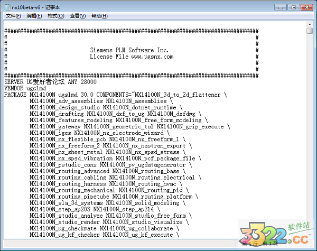This screenshot has height=251, width=317.
Task: Click 'NX14100N_drafting' text
Action: coord(57,114)
